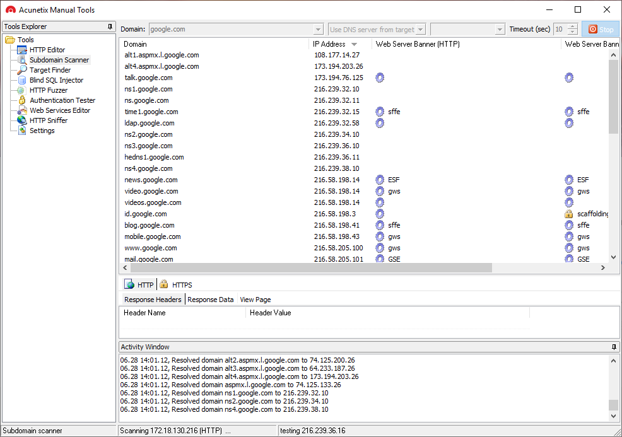
Task: Click the HTTP gear icon for videos.google.com
Action: pyautogui.click(x=380, y=202)
